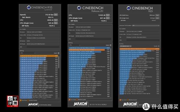The height and width of the screenshot is (112, 180).
Task: Toggle the OpenGL test checkbox in R15
Action: pyautogui.click(x=59, y=15)
